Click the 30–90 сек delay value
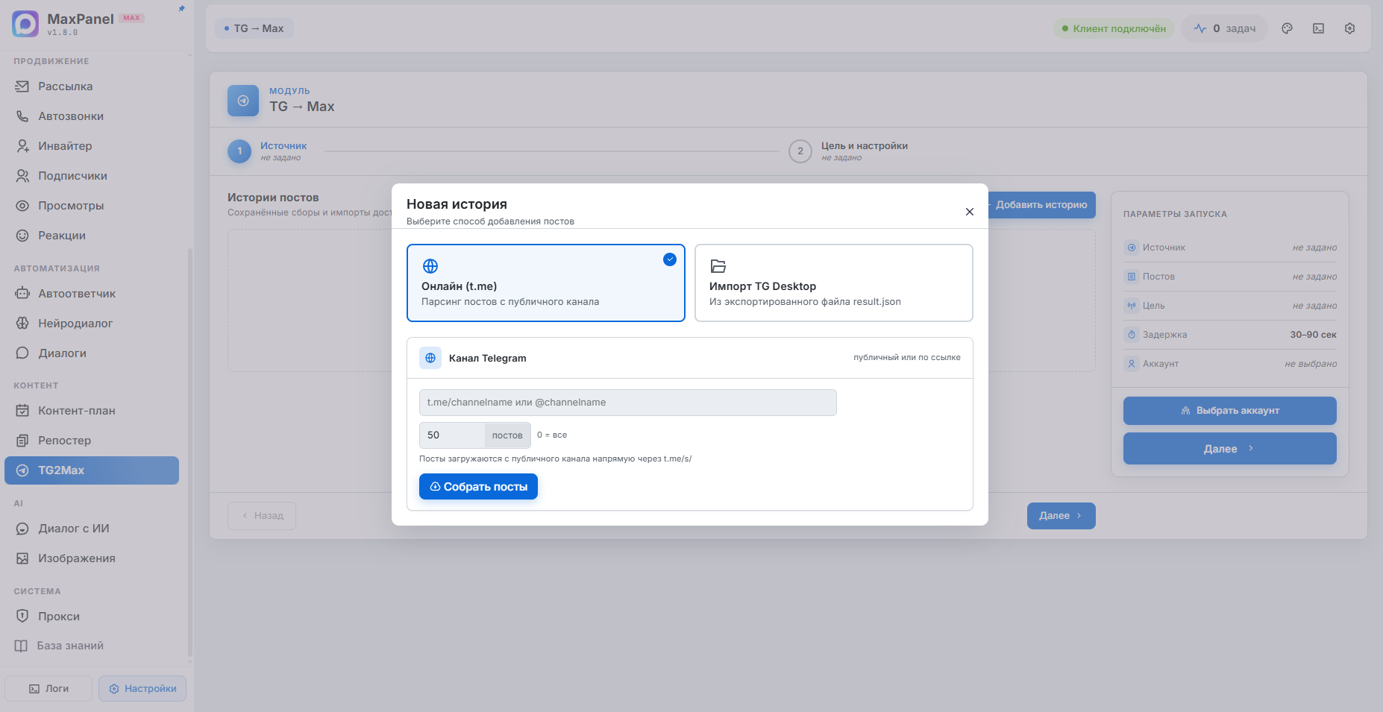This screenshot has width=1383, height=712. pos(1314,335)
